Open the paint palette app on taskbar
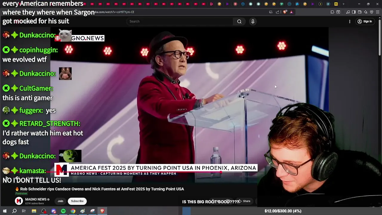This screenshot has width=382, height=215. [x=83, y=211]
